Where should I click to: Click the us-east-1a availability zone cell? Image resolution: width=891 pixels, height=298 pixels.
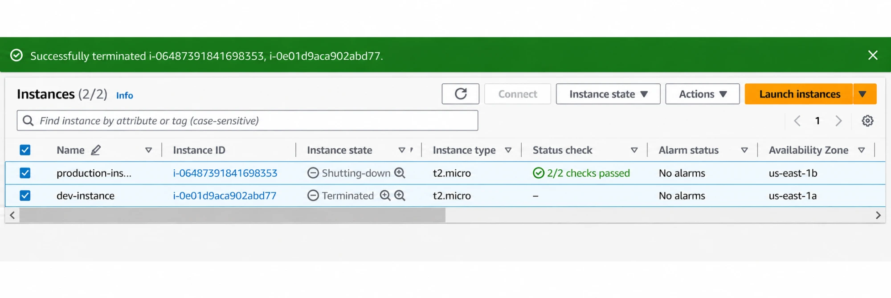click(793, 196)
